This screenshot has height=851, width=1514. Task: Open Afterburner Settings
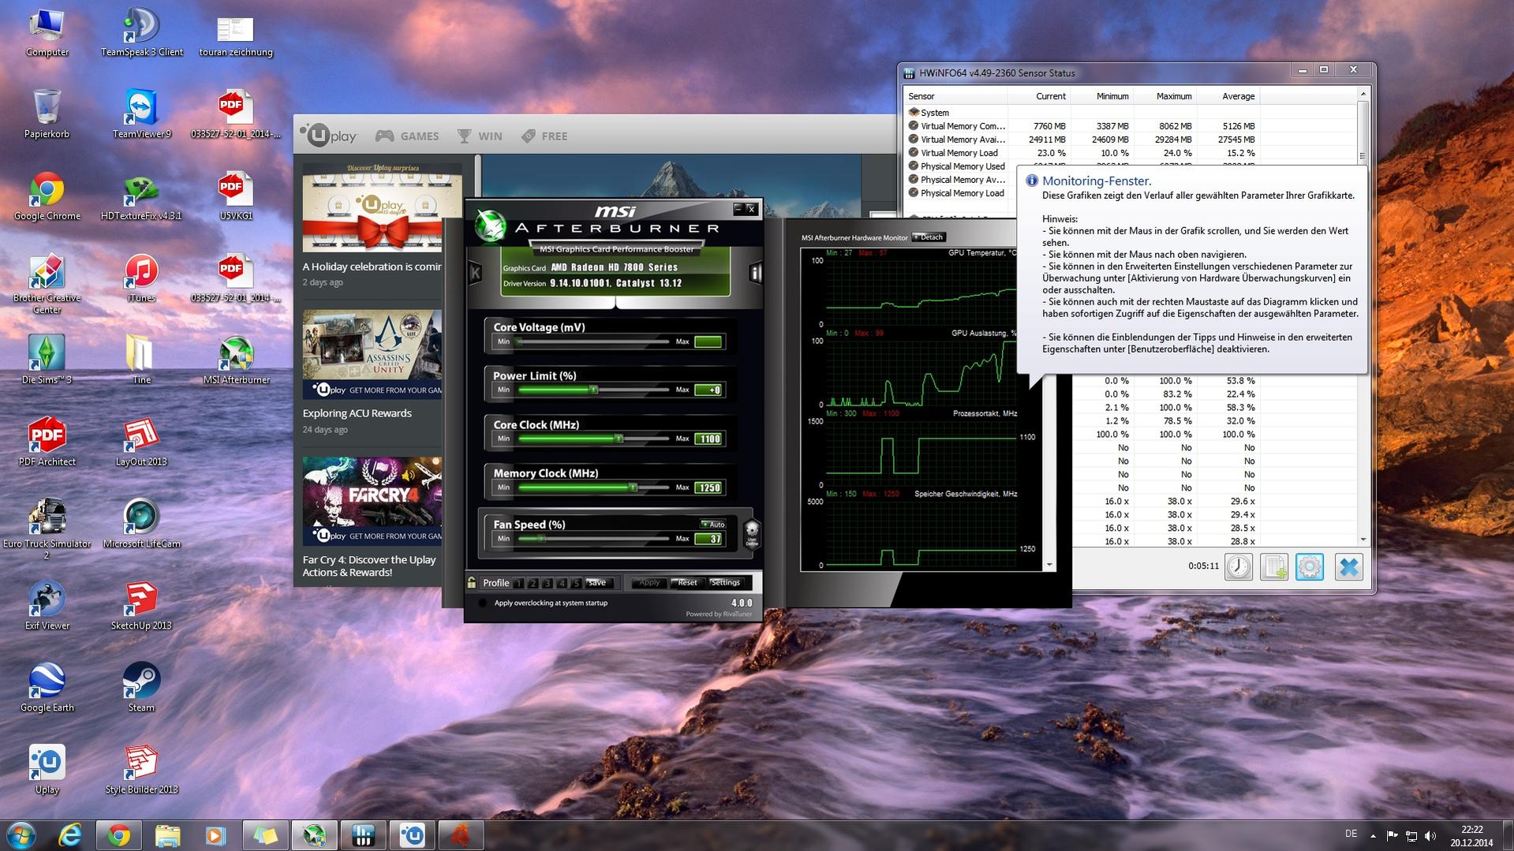click(725, 583)
